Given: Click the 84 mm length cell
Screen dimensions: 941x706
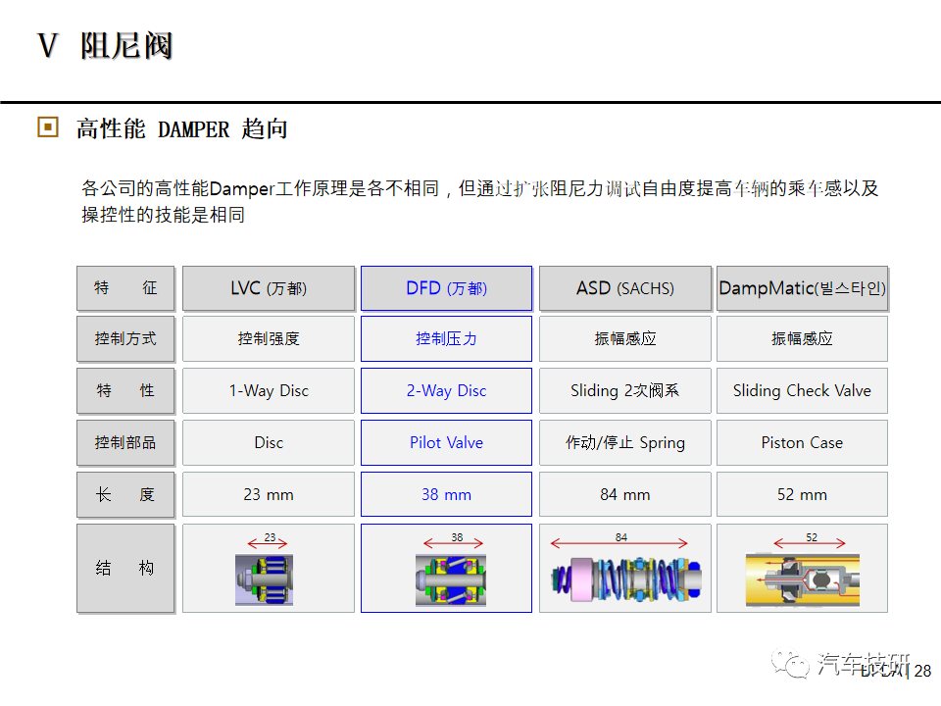Looking at the screenshot, I should (x=624, y=494).
